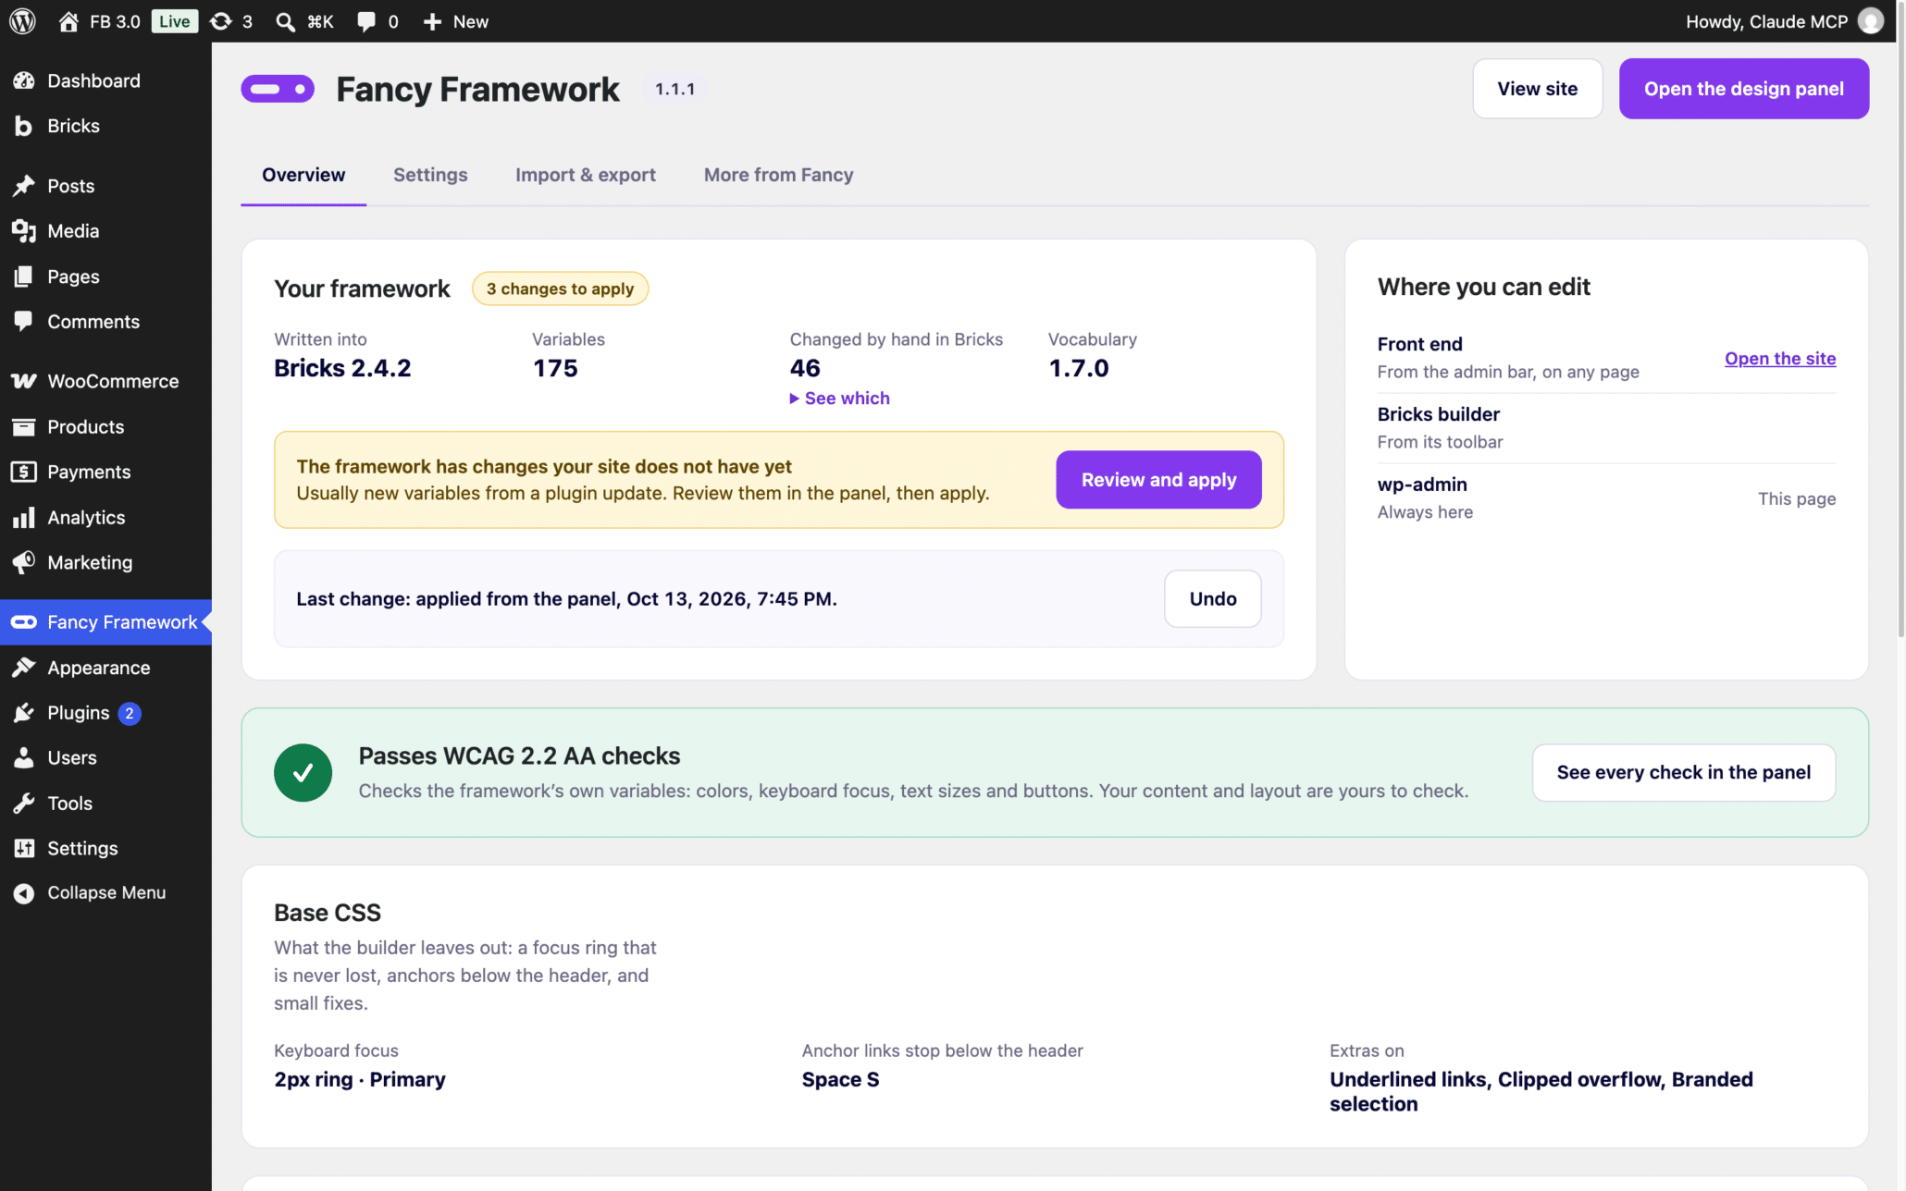This screenshot has width=1906, height=1191.
Task: Click See every check in the panel
Action: pos(1684,773)
